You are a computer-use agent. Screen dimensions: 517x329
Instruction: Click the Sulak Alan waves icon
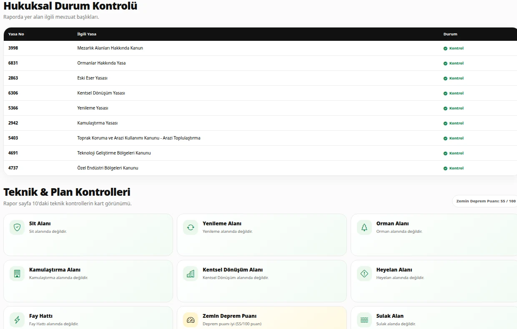[364, 320]
